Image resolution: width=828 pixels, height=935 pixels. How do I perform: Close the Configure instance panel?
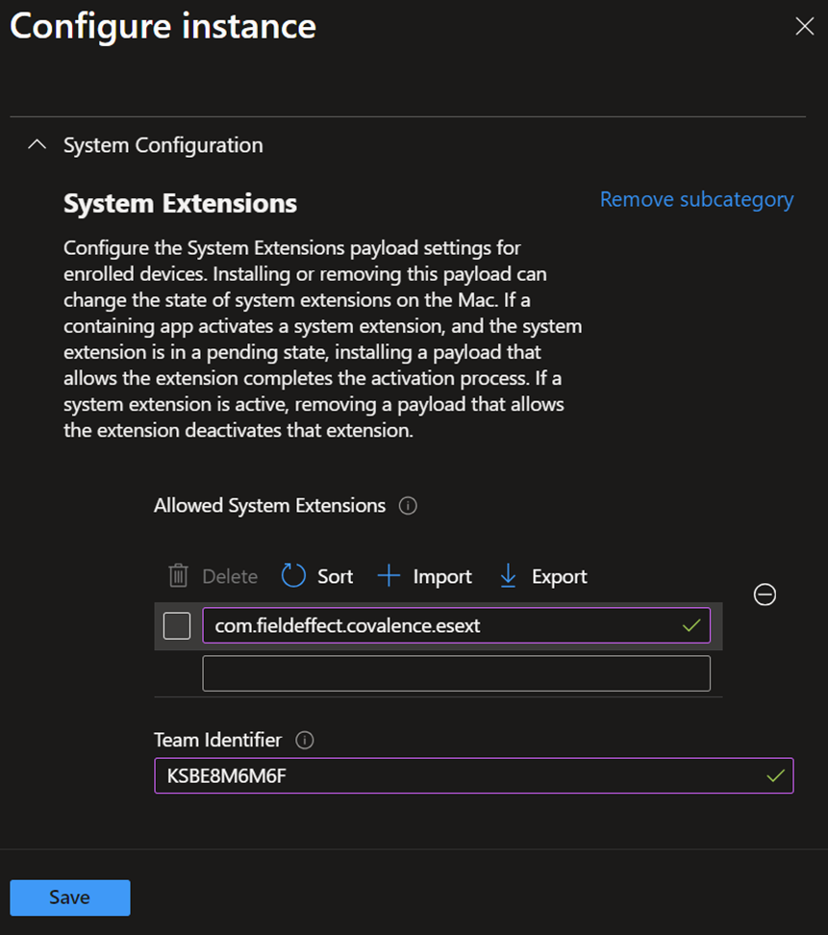(x=804, y=26)
